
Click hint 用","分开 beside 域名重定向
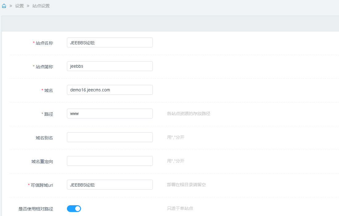tap(176, 161)
